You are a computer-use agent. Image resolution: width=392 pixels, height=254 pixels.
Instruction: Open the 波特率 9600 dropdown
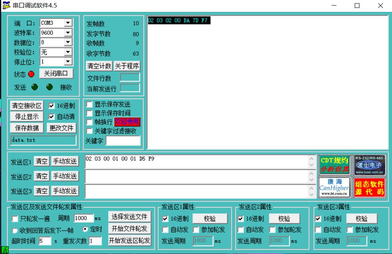tap(68, 33)
